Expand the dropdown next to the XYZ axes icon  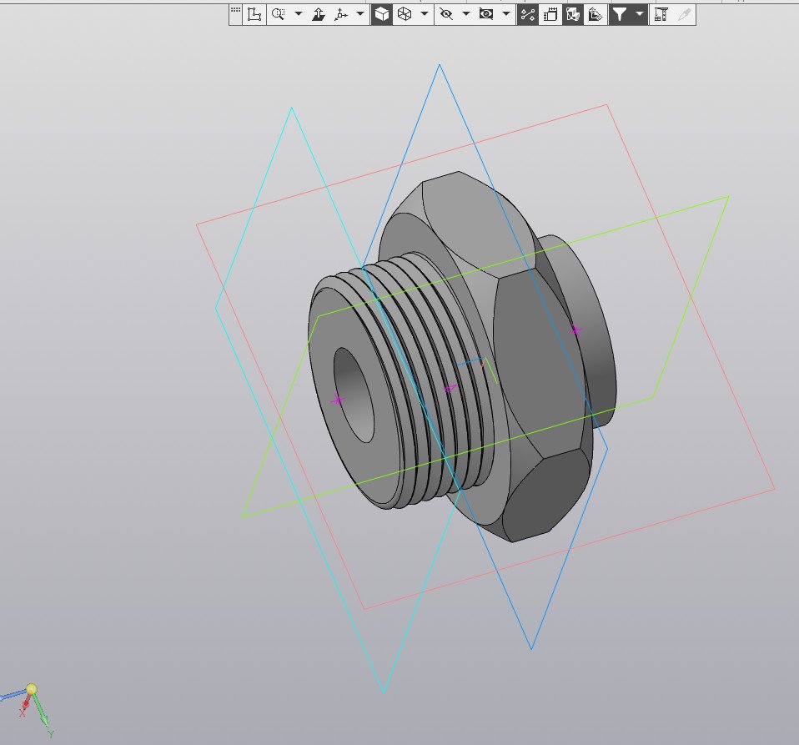pyautogui.click(x=360, y=14)
